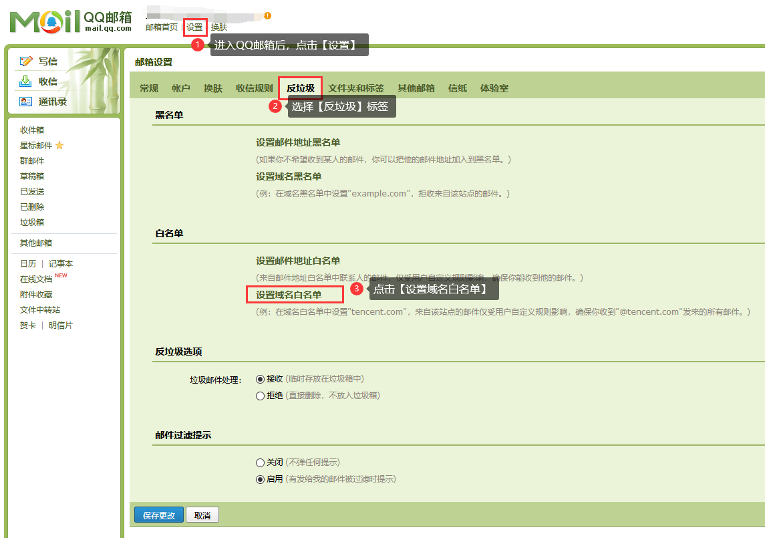The height and width of the screenshot is (538, 765).
Task: Click the compose mail (写信) icon
Action: [26, 61]
